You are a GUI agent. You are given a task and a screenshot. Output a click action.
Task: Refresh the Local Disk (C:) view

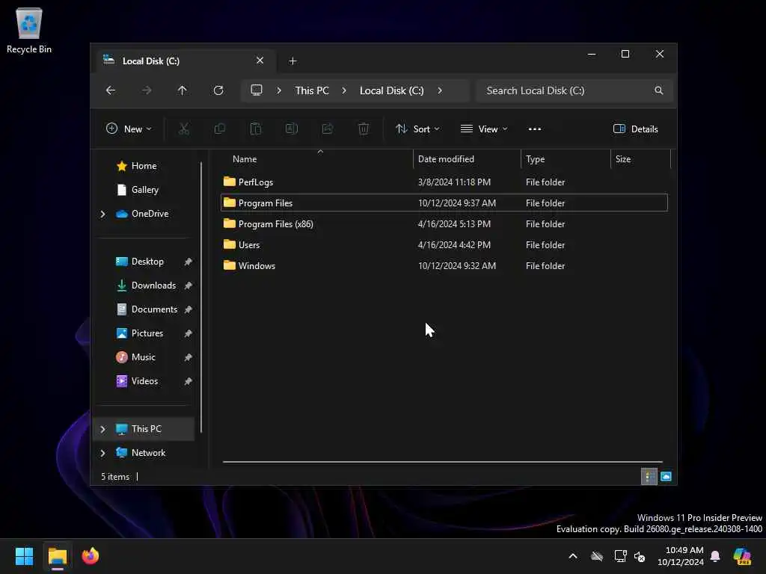tap(218, 90)
